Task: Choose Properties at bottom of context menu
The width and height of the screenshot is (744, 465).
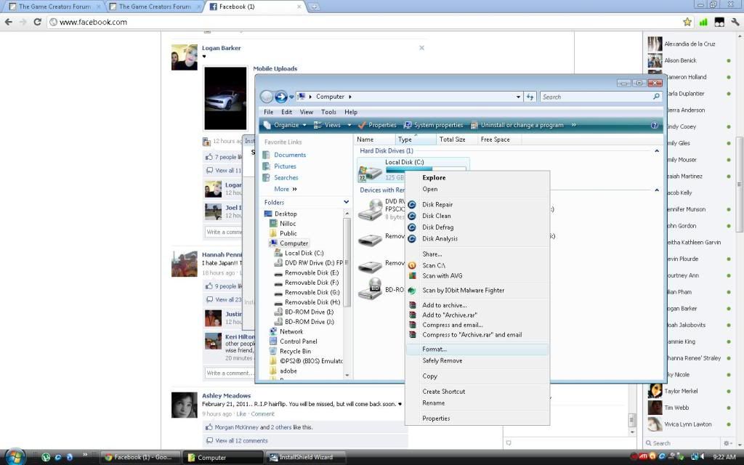Action: 477,418
